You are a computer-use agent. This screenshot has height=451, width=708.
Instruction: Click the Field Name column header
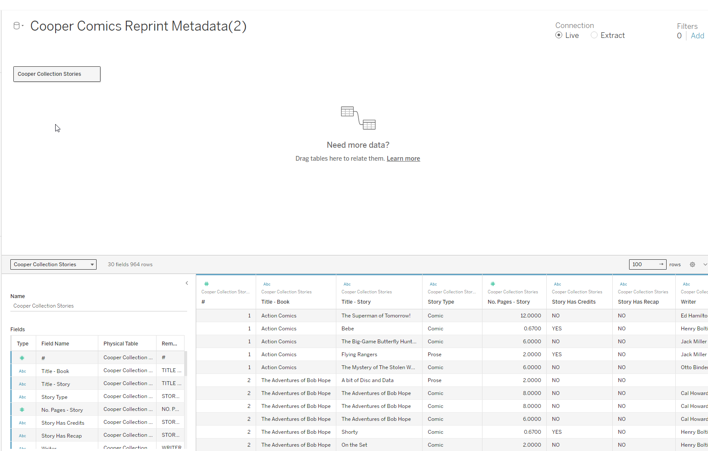55,344
